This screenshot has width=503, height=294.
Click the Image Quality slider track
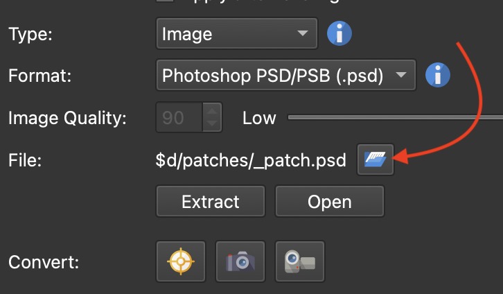[395, 118]
